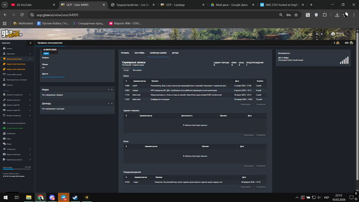Click the Маркетплейс World Points coin icon

(x=4, y=69)
